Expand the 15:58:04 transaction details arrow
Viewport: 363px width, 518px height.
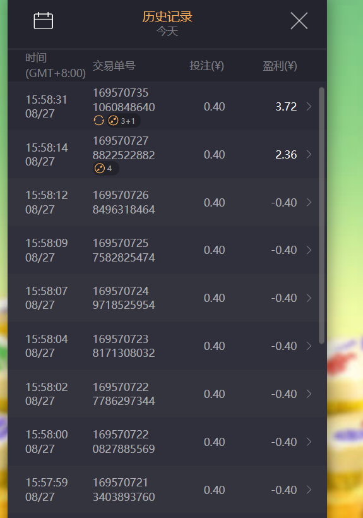click(x=309, y=346)
